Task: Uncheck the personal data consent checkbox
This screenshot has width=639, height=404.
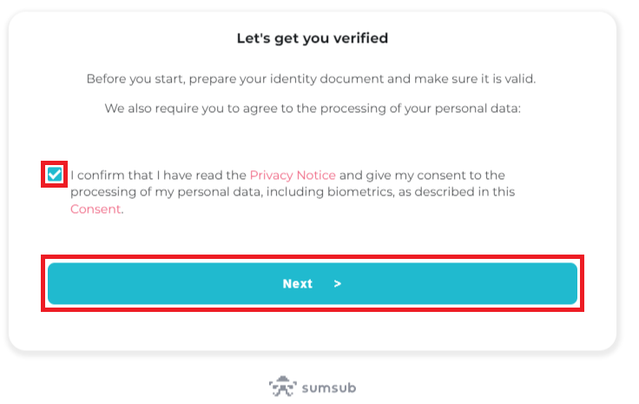Action: (x=54, y=175)
